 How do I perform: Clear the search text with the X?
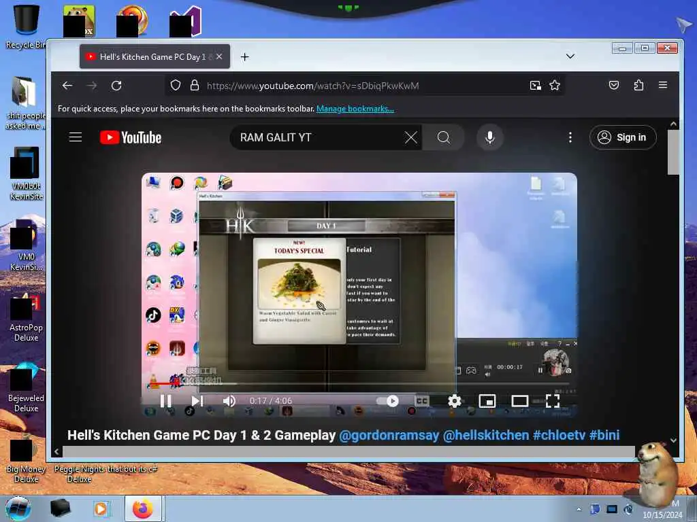pos(410,137)
